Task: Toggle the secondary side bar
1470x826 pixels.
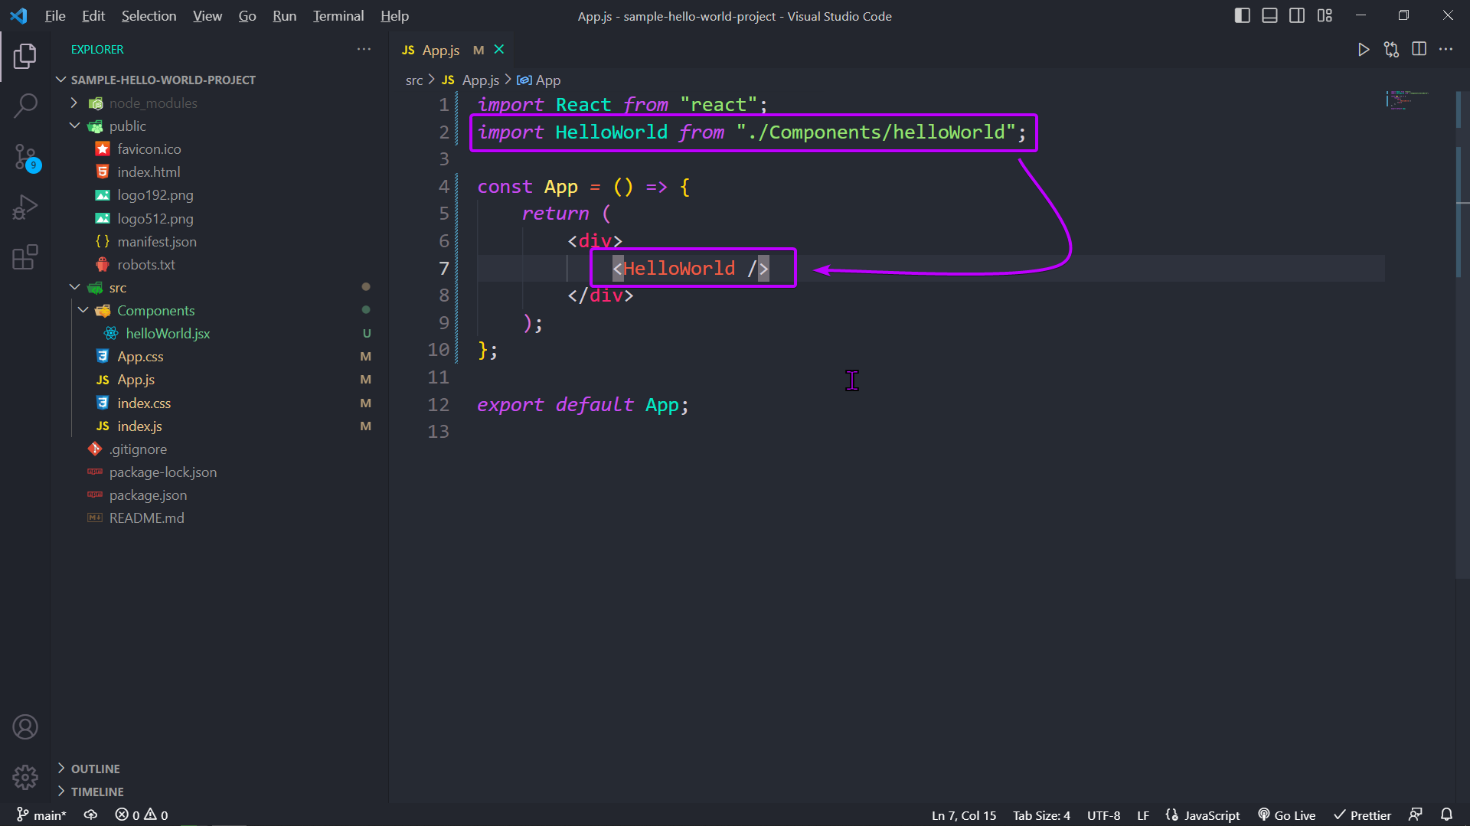Action: (x=1297, y=15)
